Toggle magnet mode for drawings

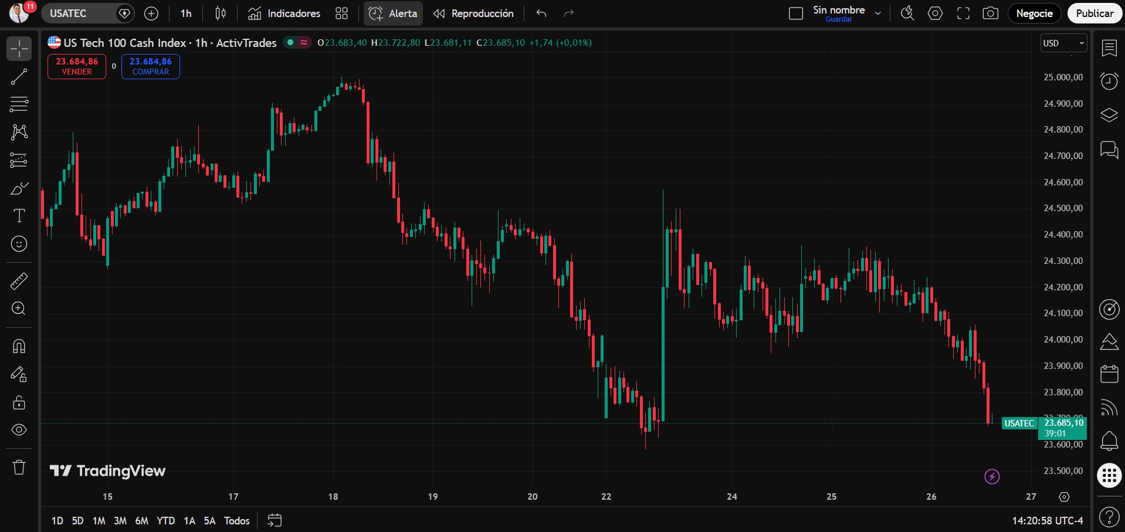[x=19, y=346]
